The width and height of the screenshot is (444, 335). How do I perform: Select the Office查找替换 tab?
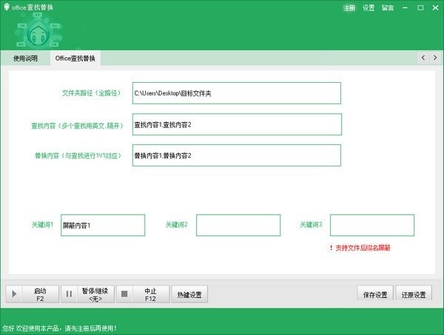click(x=75, y=58)
